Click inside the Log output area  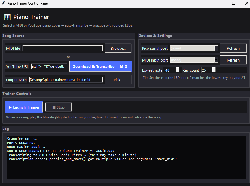point(124,157)
